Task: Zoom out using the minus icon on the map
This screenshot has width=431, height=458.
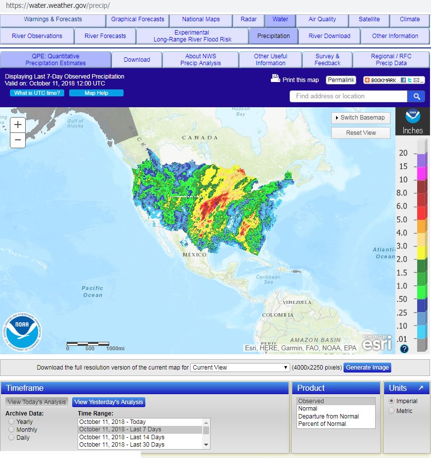Action: click(17, 140)
